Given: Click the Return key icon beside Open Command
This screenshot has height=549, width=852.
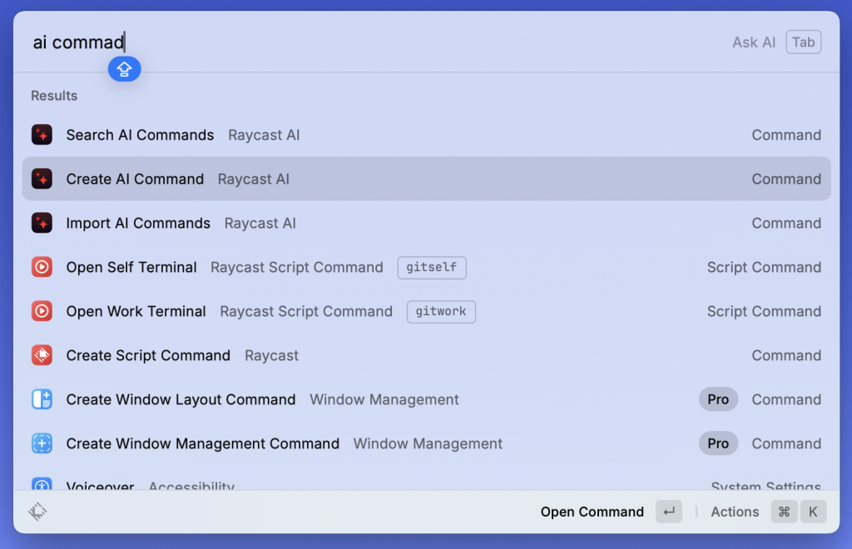Looking at the screenshot, I should point(669,512).
